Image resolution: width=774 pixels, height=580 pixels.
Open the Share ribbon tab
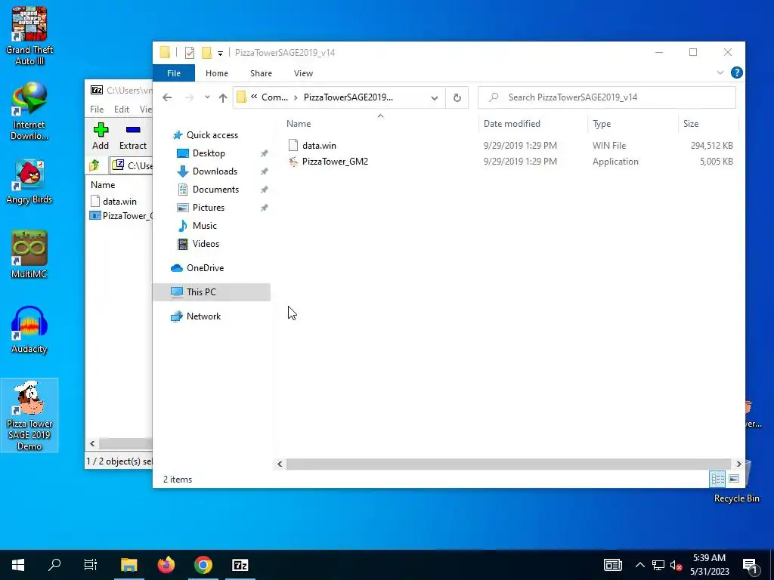(261, 73)
